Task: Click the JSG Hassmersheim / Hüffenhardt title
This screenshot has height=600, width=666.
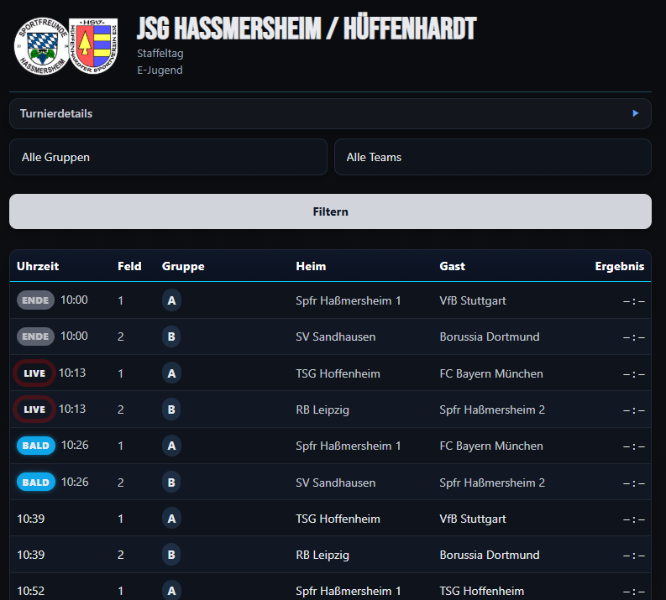Action: [x=307, y=29]
